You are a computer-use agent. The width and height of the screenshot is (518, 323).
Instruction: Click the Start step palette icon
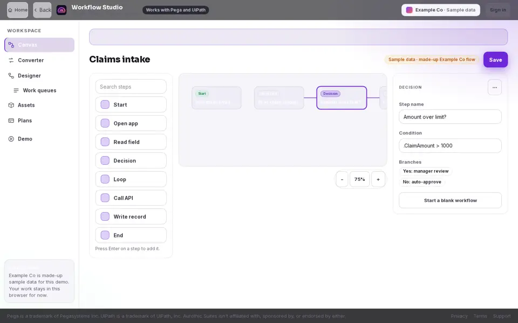105,104
